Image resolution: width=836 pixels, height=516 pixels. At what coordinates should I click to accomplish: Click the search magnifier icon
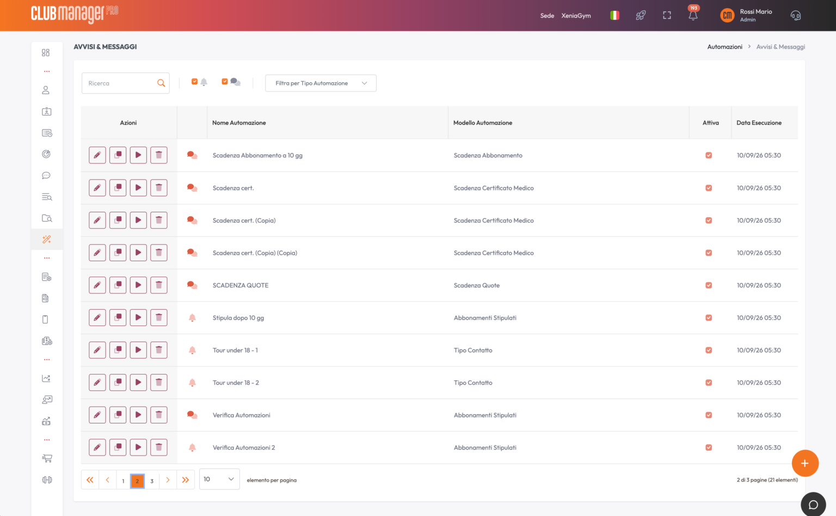pyautogui.click(x=161, y=83)
